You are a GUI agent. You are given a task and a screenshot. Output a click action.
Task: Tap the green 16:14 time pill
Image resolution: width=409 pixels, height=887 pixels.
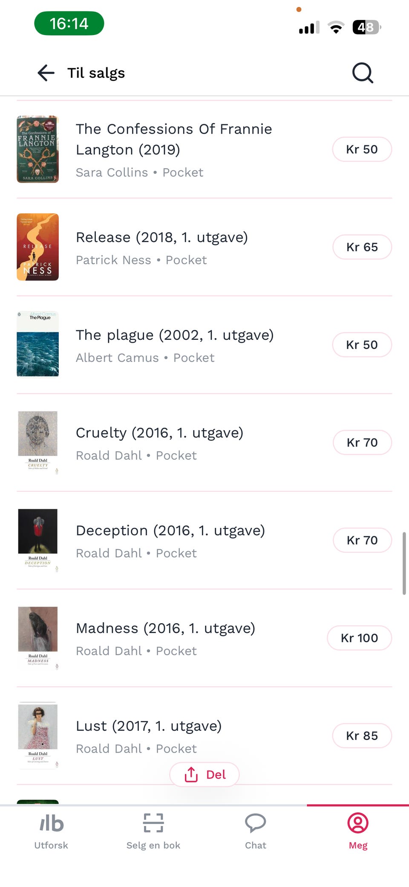pos(69,23)
